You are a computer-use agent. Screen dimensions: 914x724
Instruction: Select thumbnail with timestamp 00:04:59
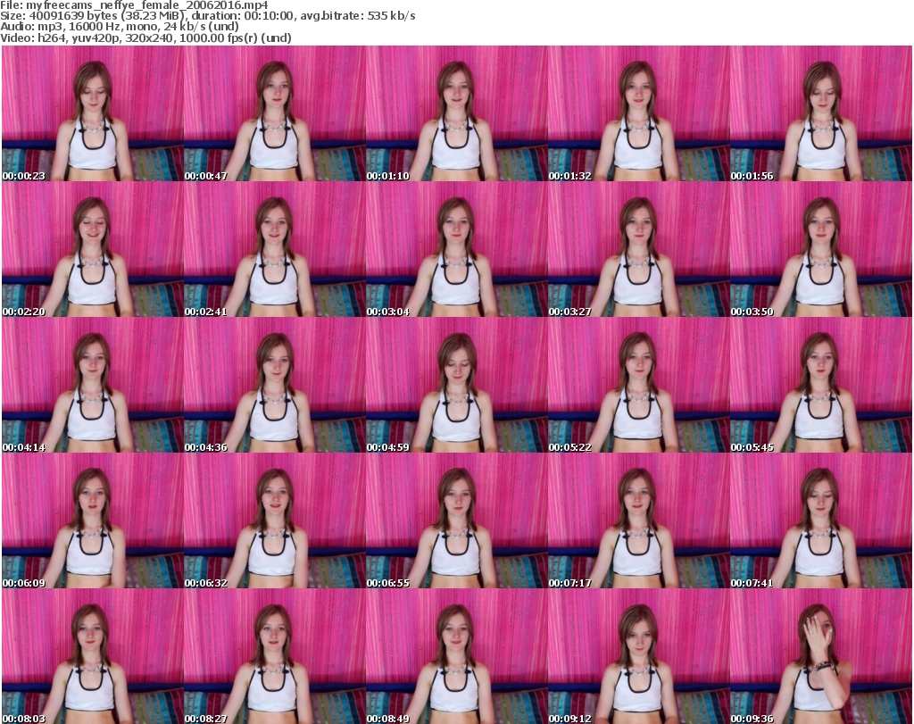click(456, 385)
